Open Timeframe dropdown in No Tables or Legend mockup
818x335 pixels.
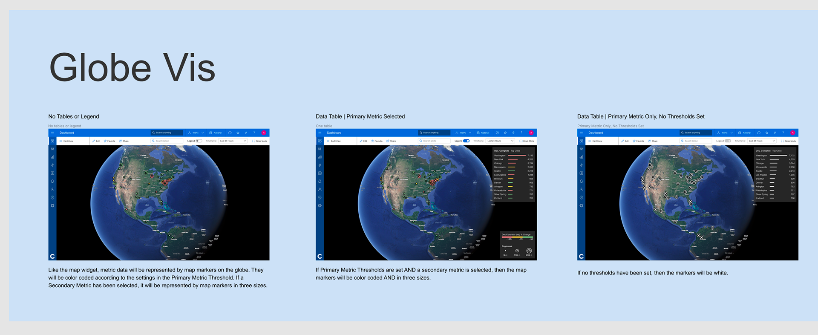click(233, 141)
